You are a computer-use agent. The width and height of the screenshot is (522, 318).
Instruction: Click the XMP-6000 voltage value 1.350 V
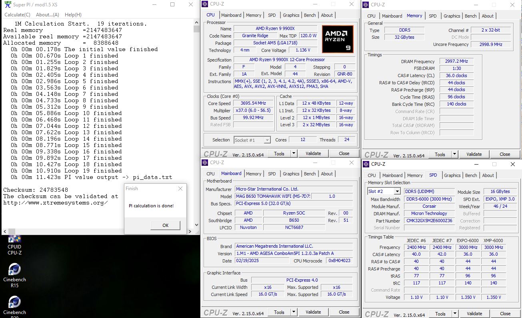(x=494, y=297)
